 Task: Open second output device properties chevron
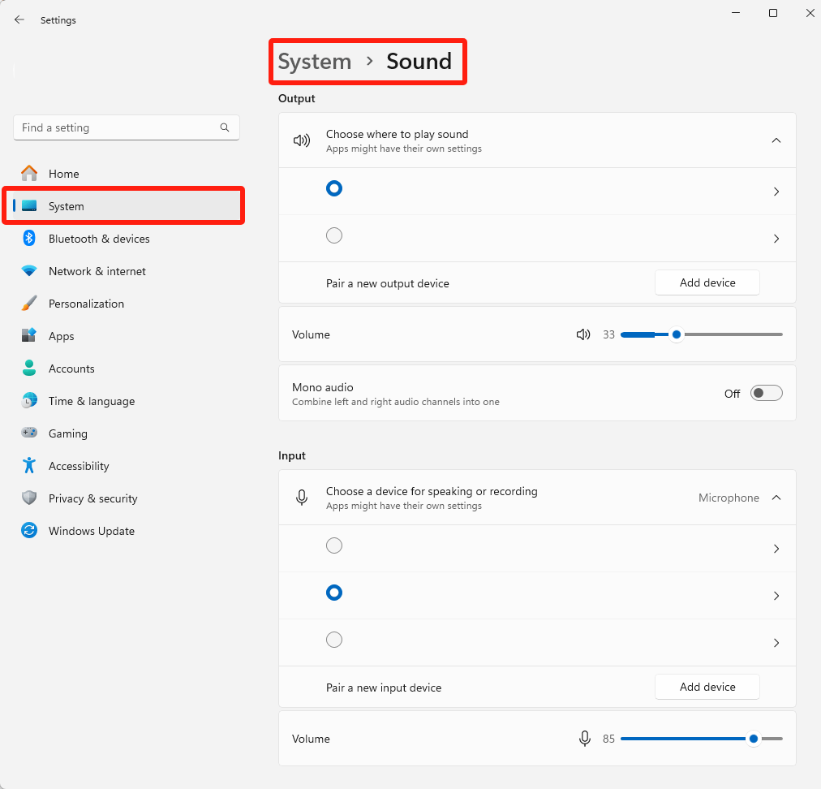click(776, 239)
